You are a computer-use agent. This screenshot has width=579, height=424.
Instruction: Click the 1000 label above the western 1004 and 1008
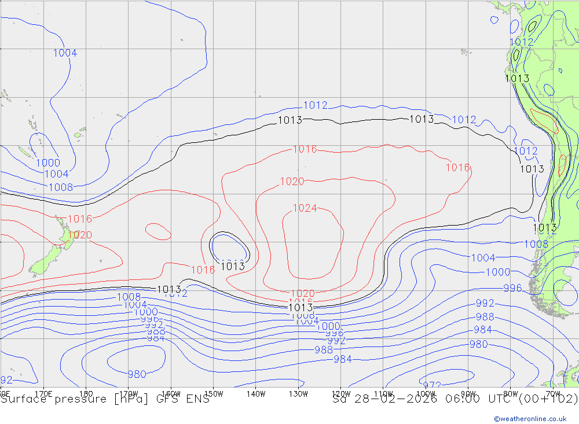click(x=48, y=163)
